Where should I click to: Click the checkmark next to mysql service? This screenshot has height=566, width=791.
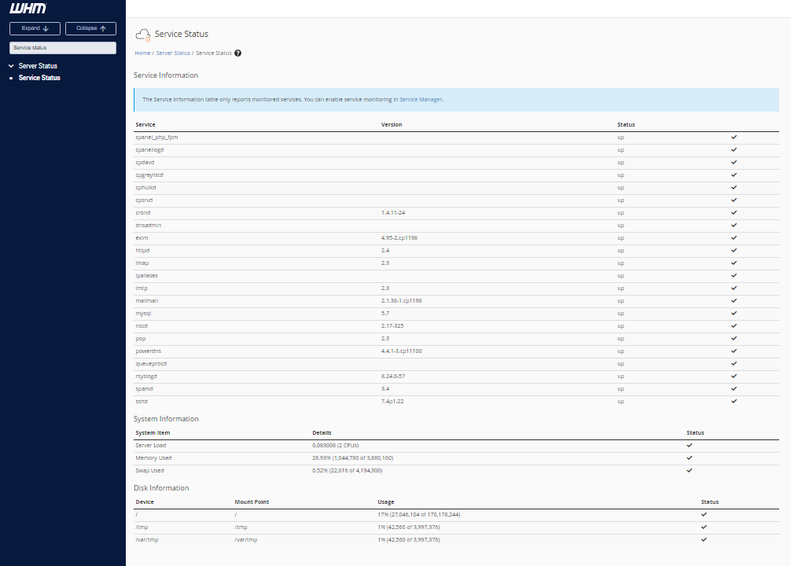pos(734,313)
